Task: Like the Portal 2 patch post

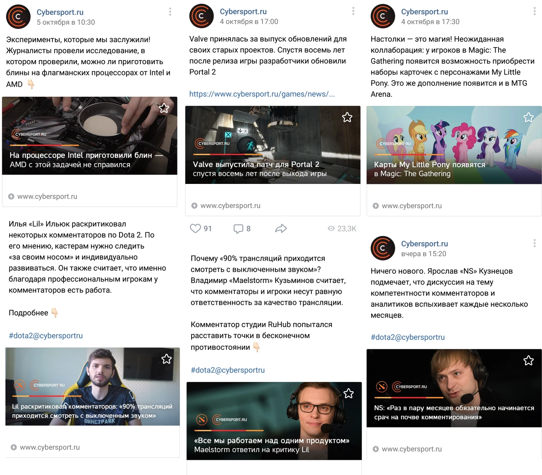Action: [x=195, y=228]
